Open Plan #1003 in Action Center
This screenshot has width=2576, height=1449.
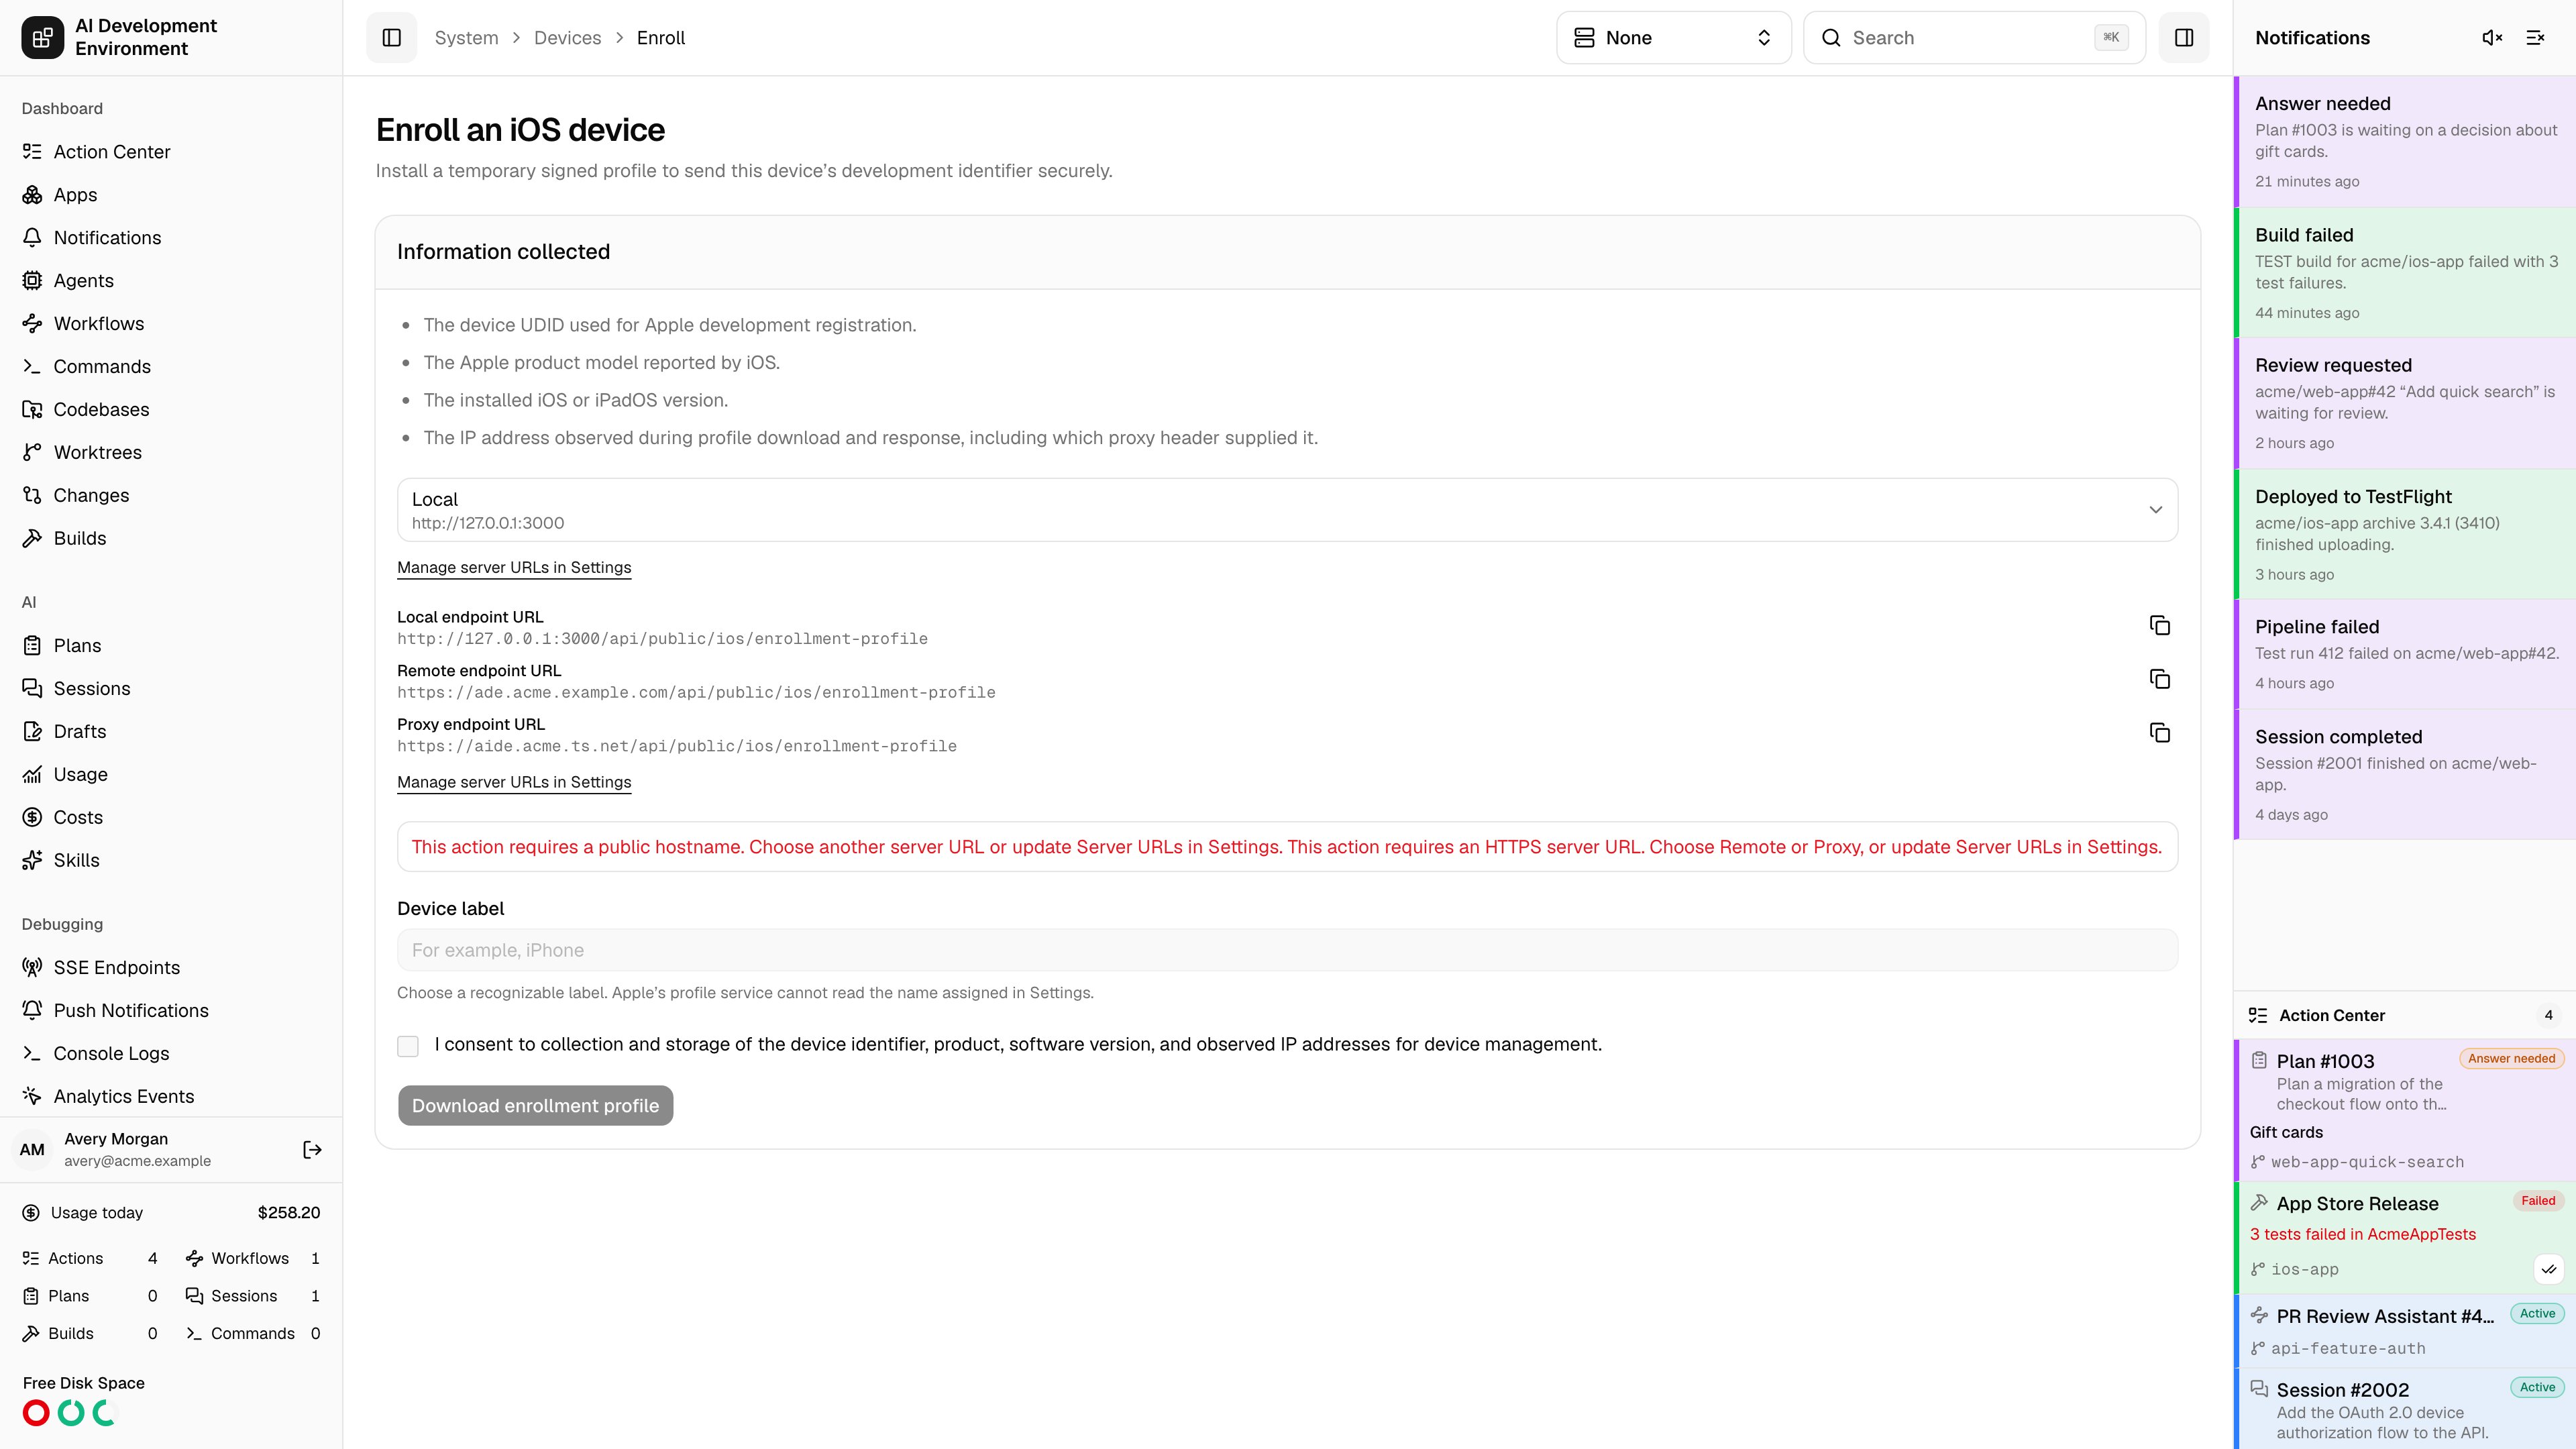pyautogui.click(x=2405, y=1110)
